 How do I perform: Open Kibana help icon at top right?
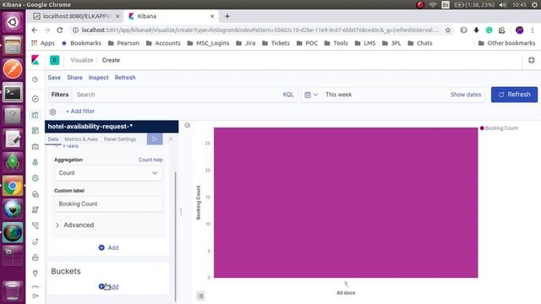click(x=532, y=60)
